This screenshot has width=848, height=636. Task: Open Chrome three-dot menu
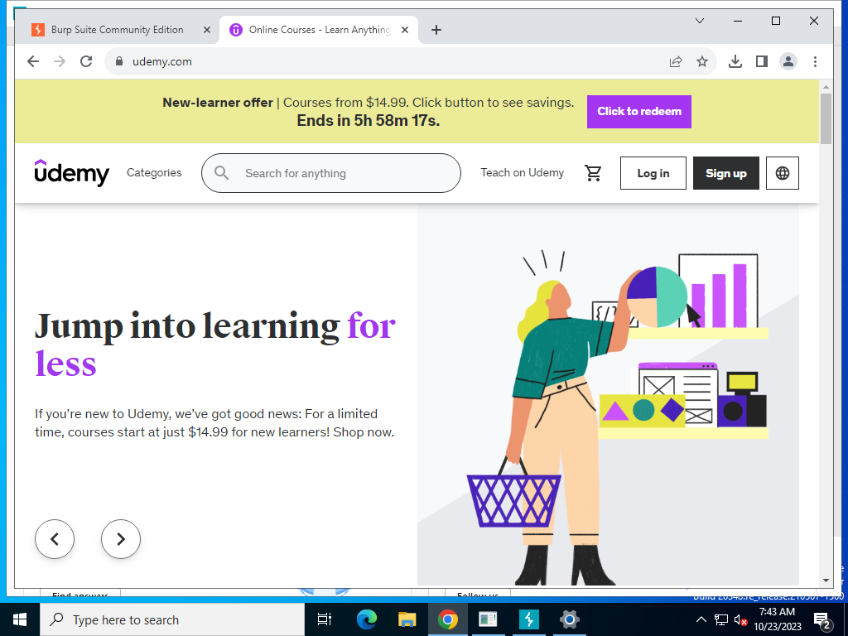click(815, 61)
